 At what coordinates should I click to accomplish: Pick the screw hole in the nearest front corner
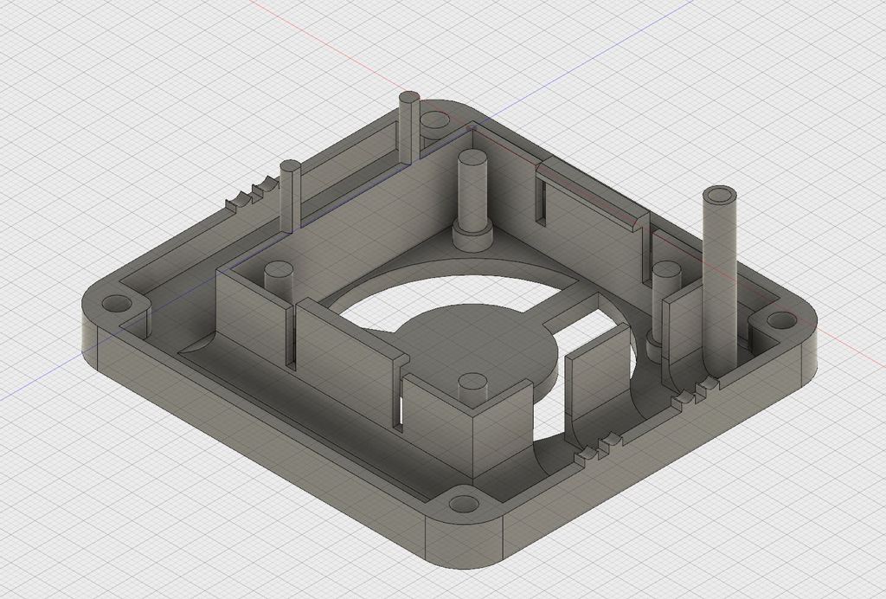point(464,502)
